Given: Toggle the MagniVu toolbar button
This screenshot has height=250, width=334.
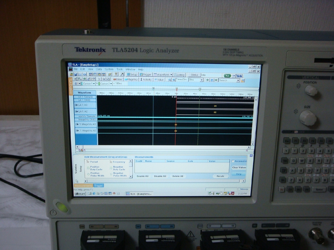Looking at the screenshot, I should pyautogui.click(x=131, y=80).
